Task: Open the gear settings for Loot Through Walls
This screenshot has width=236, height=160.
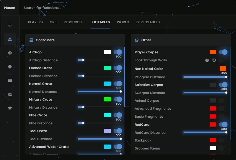Action: (214, 60)
